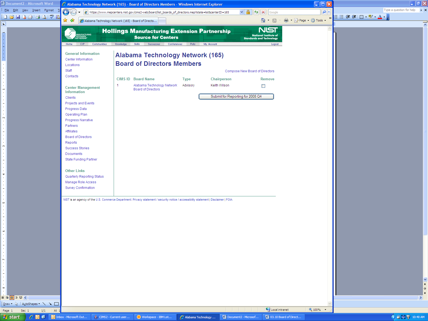Click the Word help question box
The width and height of the screenshot is (428, 321).
tap(401, 10)
